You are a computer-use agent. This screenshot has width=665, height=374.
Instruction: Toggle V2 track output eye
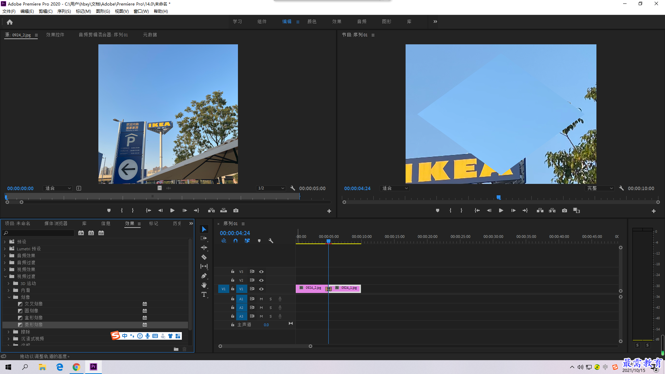click(261, 280)
